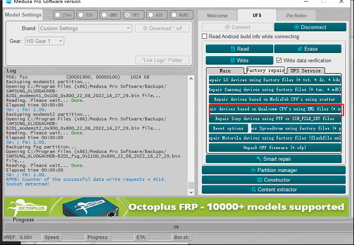This screenshot has width=354, height=245.
Task: Click Repair LG devices using factory files
Action: click(275, 80)
